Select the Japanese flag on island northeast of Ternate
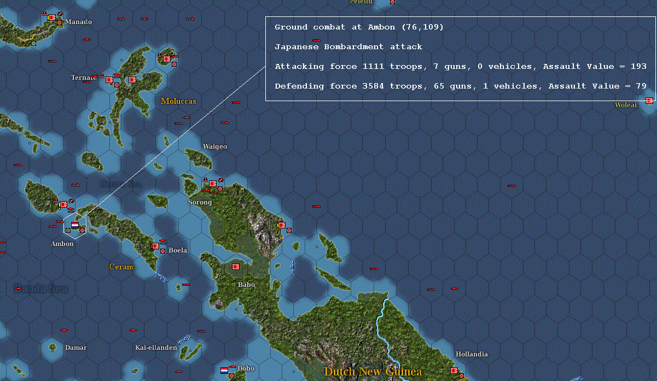 [x=167, y=59]
